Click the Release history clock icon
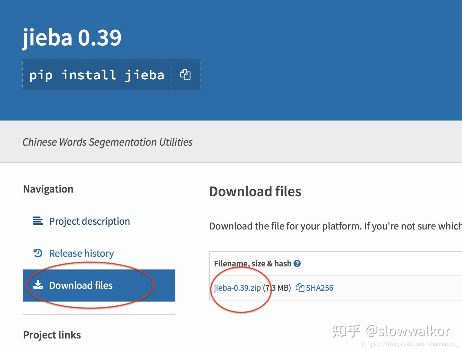The width and height of the screenshot is (462, 350). 38,253
